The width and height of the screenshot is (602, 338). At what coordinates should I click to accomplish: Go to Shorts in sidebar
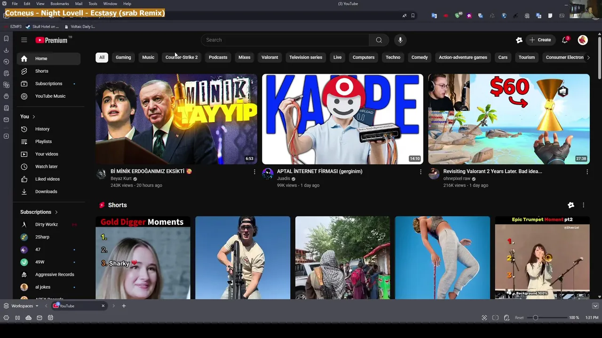(x=49, y=71)
